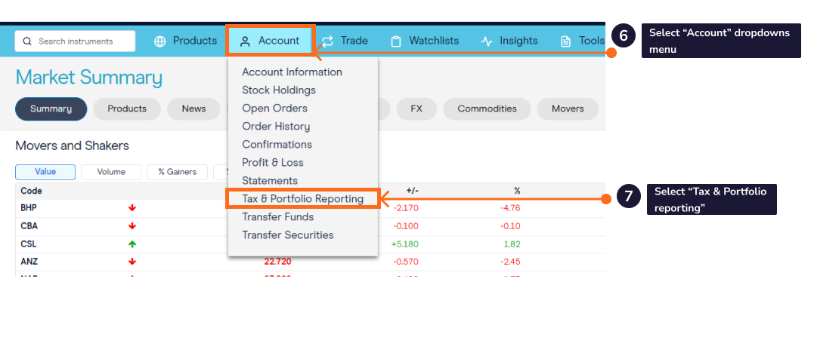This screenshot has height=337, width=814.
Task: Click the green up arrow for CSL
Action: [x=132, y=244]
